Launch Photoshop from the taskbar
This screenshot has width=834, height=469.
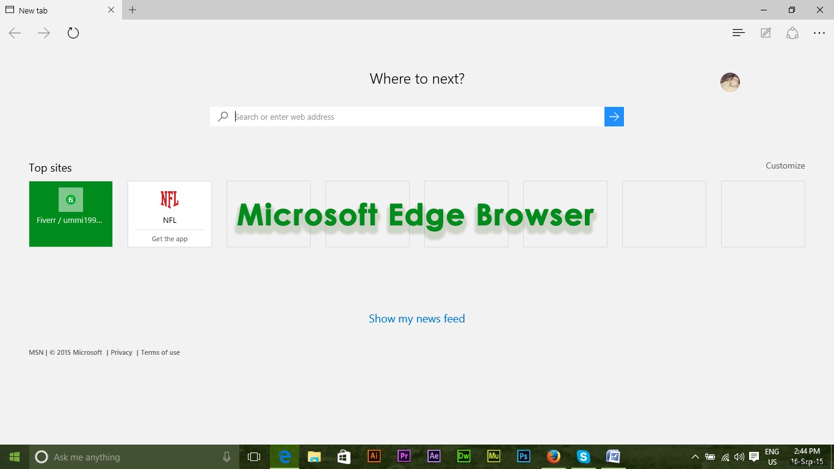pos(523,456)
